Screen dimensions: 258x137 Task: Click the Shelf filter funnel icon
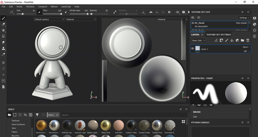click(x=37, y=115)
